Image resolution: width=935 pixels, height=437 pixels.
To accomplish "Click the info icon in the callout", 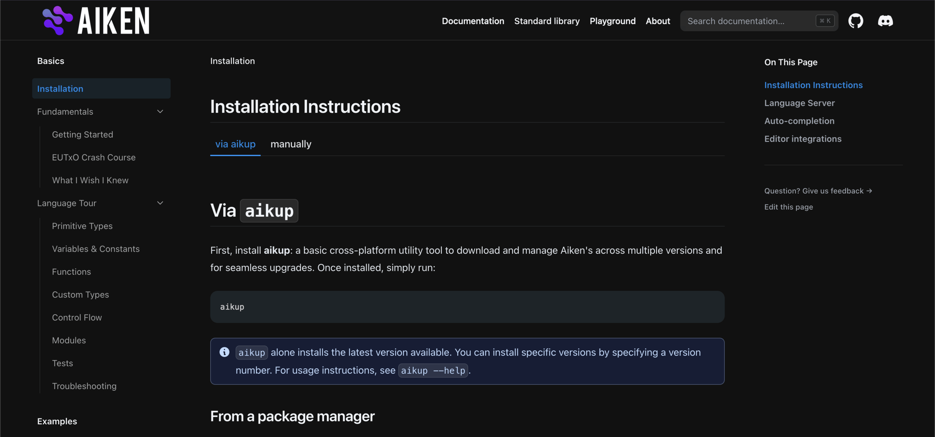I will click(224, 352).
